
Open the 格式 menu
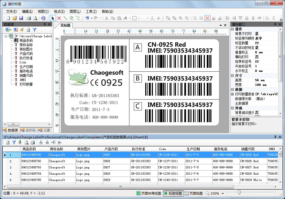(59, 11)
